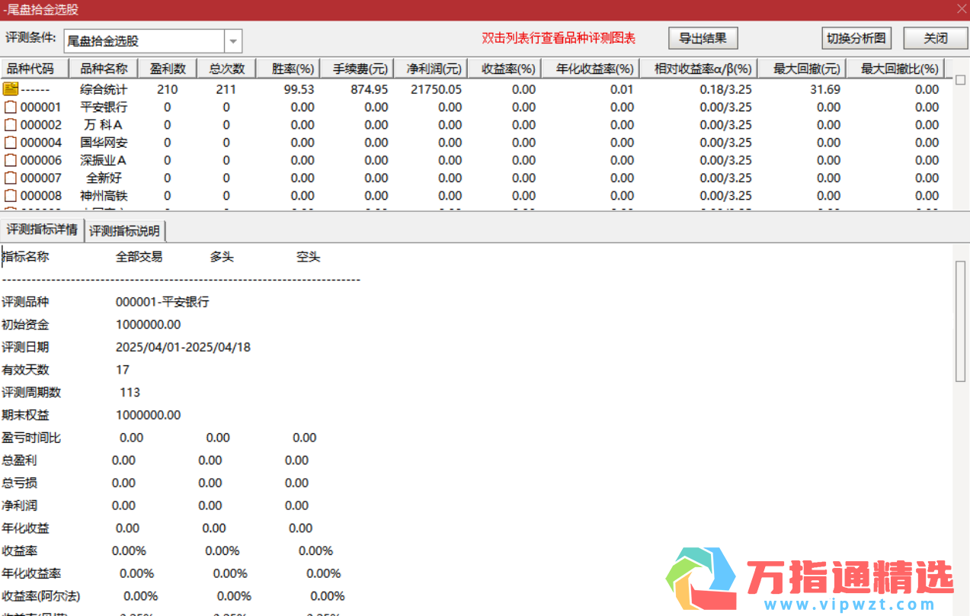970x616 pixels.
Task: Click the document icon beside 000006
Action: point(11,160)
